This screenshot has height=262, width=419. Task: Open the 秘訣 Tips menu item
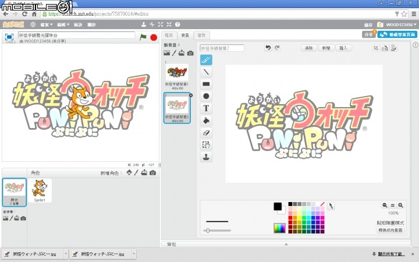[78, 24]
